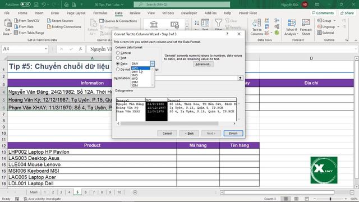Open the Sort dialog icon
Viewport: 359px width, 202px height.
click(x=205, y=22)
